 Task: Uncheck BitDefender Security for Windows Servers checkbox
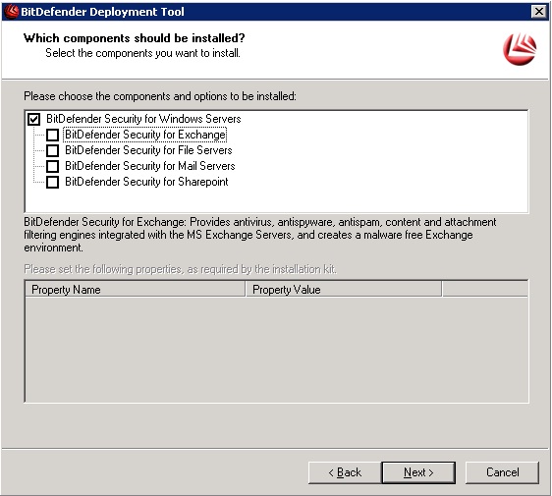tap(33, 119)
